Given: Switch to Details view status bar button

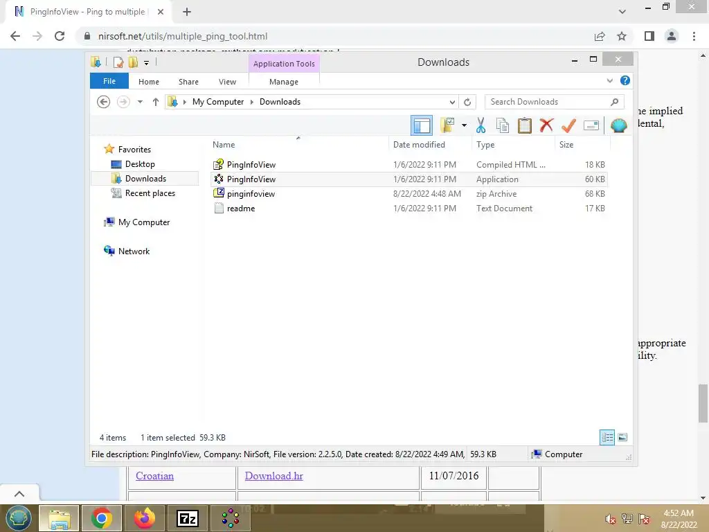Looking at the screenshot, I should (x=607, y=438).
